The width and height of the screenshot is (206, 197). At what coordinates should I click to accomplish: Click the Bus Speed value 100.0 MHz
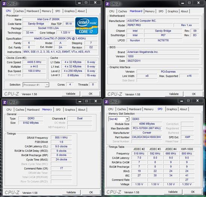pos(34,71)
